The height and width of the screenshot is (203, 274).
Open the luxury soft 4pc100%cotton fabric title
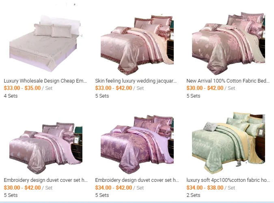pos(228,180)
